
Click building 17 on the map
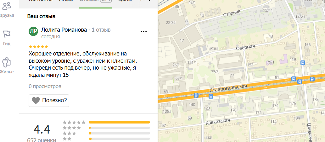pyautogui.click(x=182, y=40)
